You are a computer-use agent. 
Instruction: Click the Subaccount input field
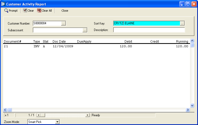pos(57,30)
